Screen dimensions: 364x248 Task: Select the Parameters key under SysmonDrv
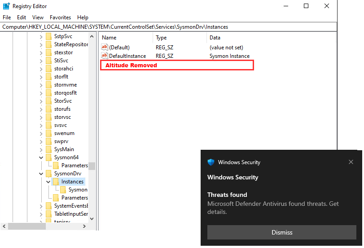pos(74,198)
